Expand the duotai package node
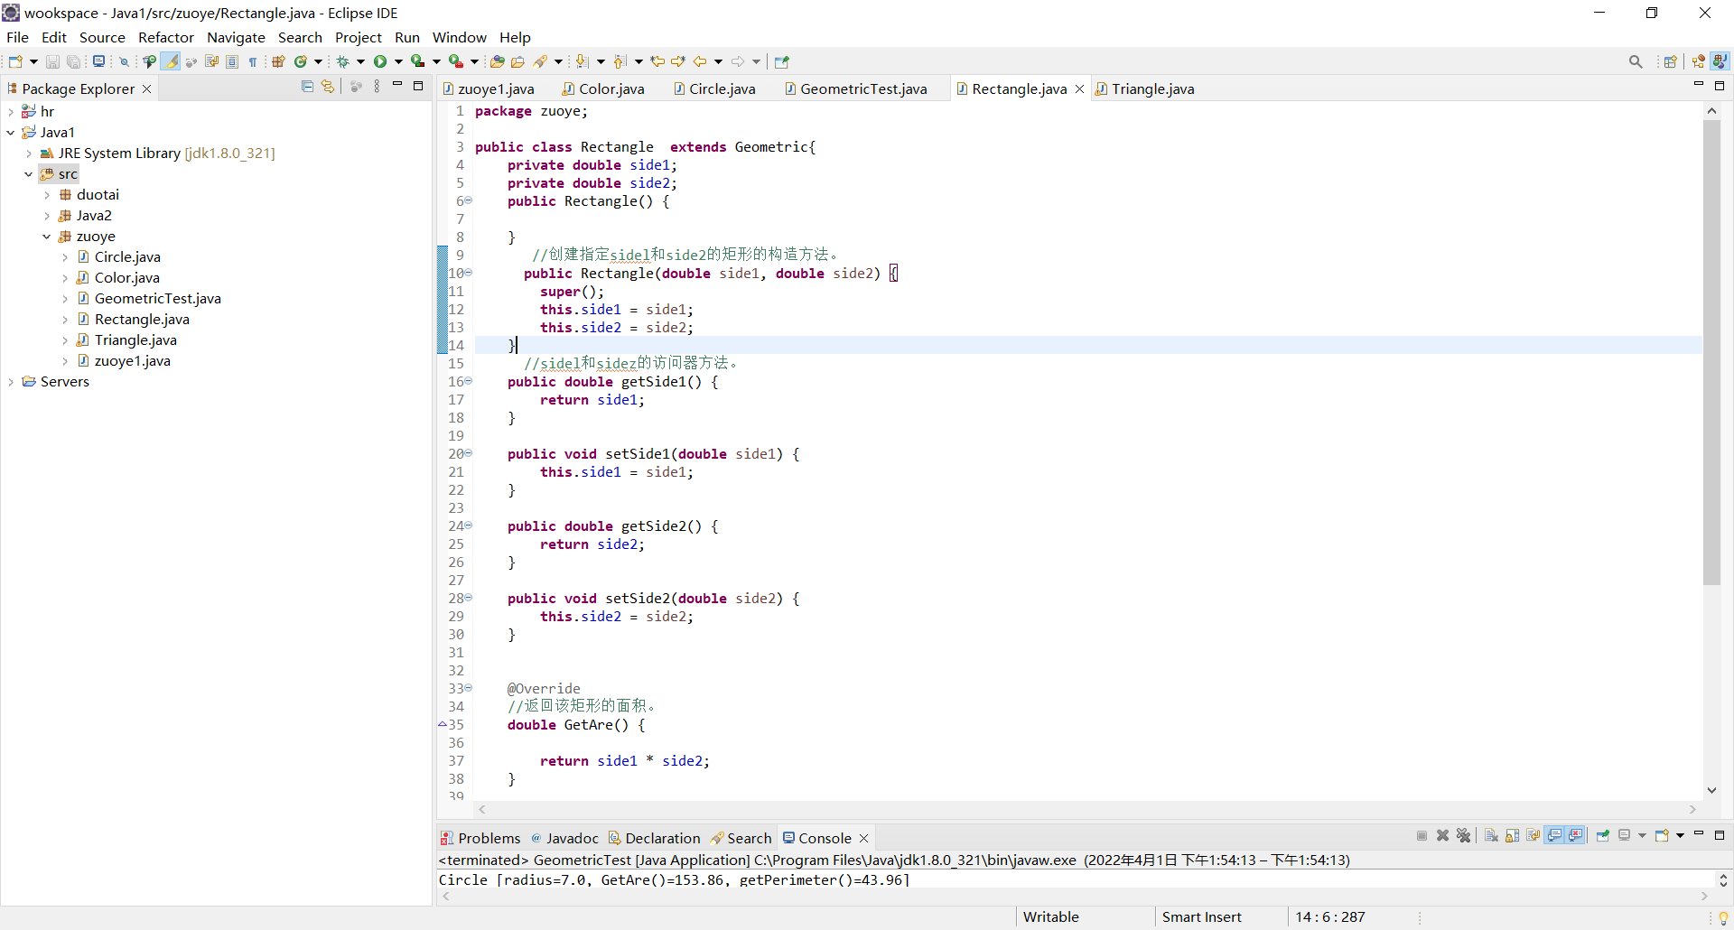This screenshot has height=930, width=1734. [46, 195]
